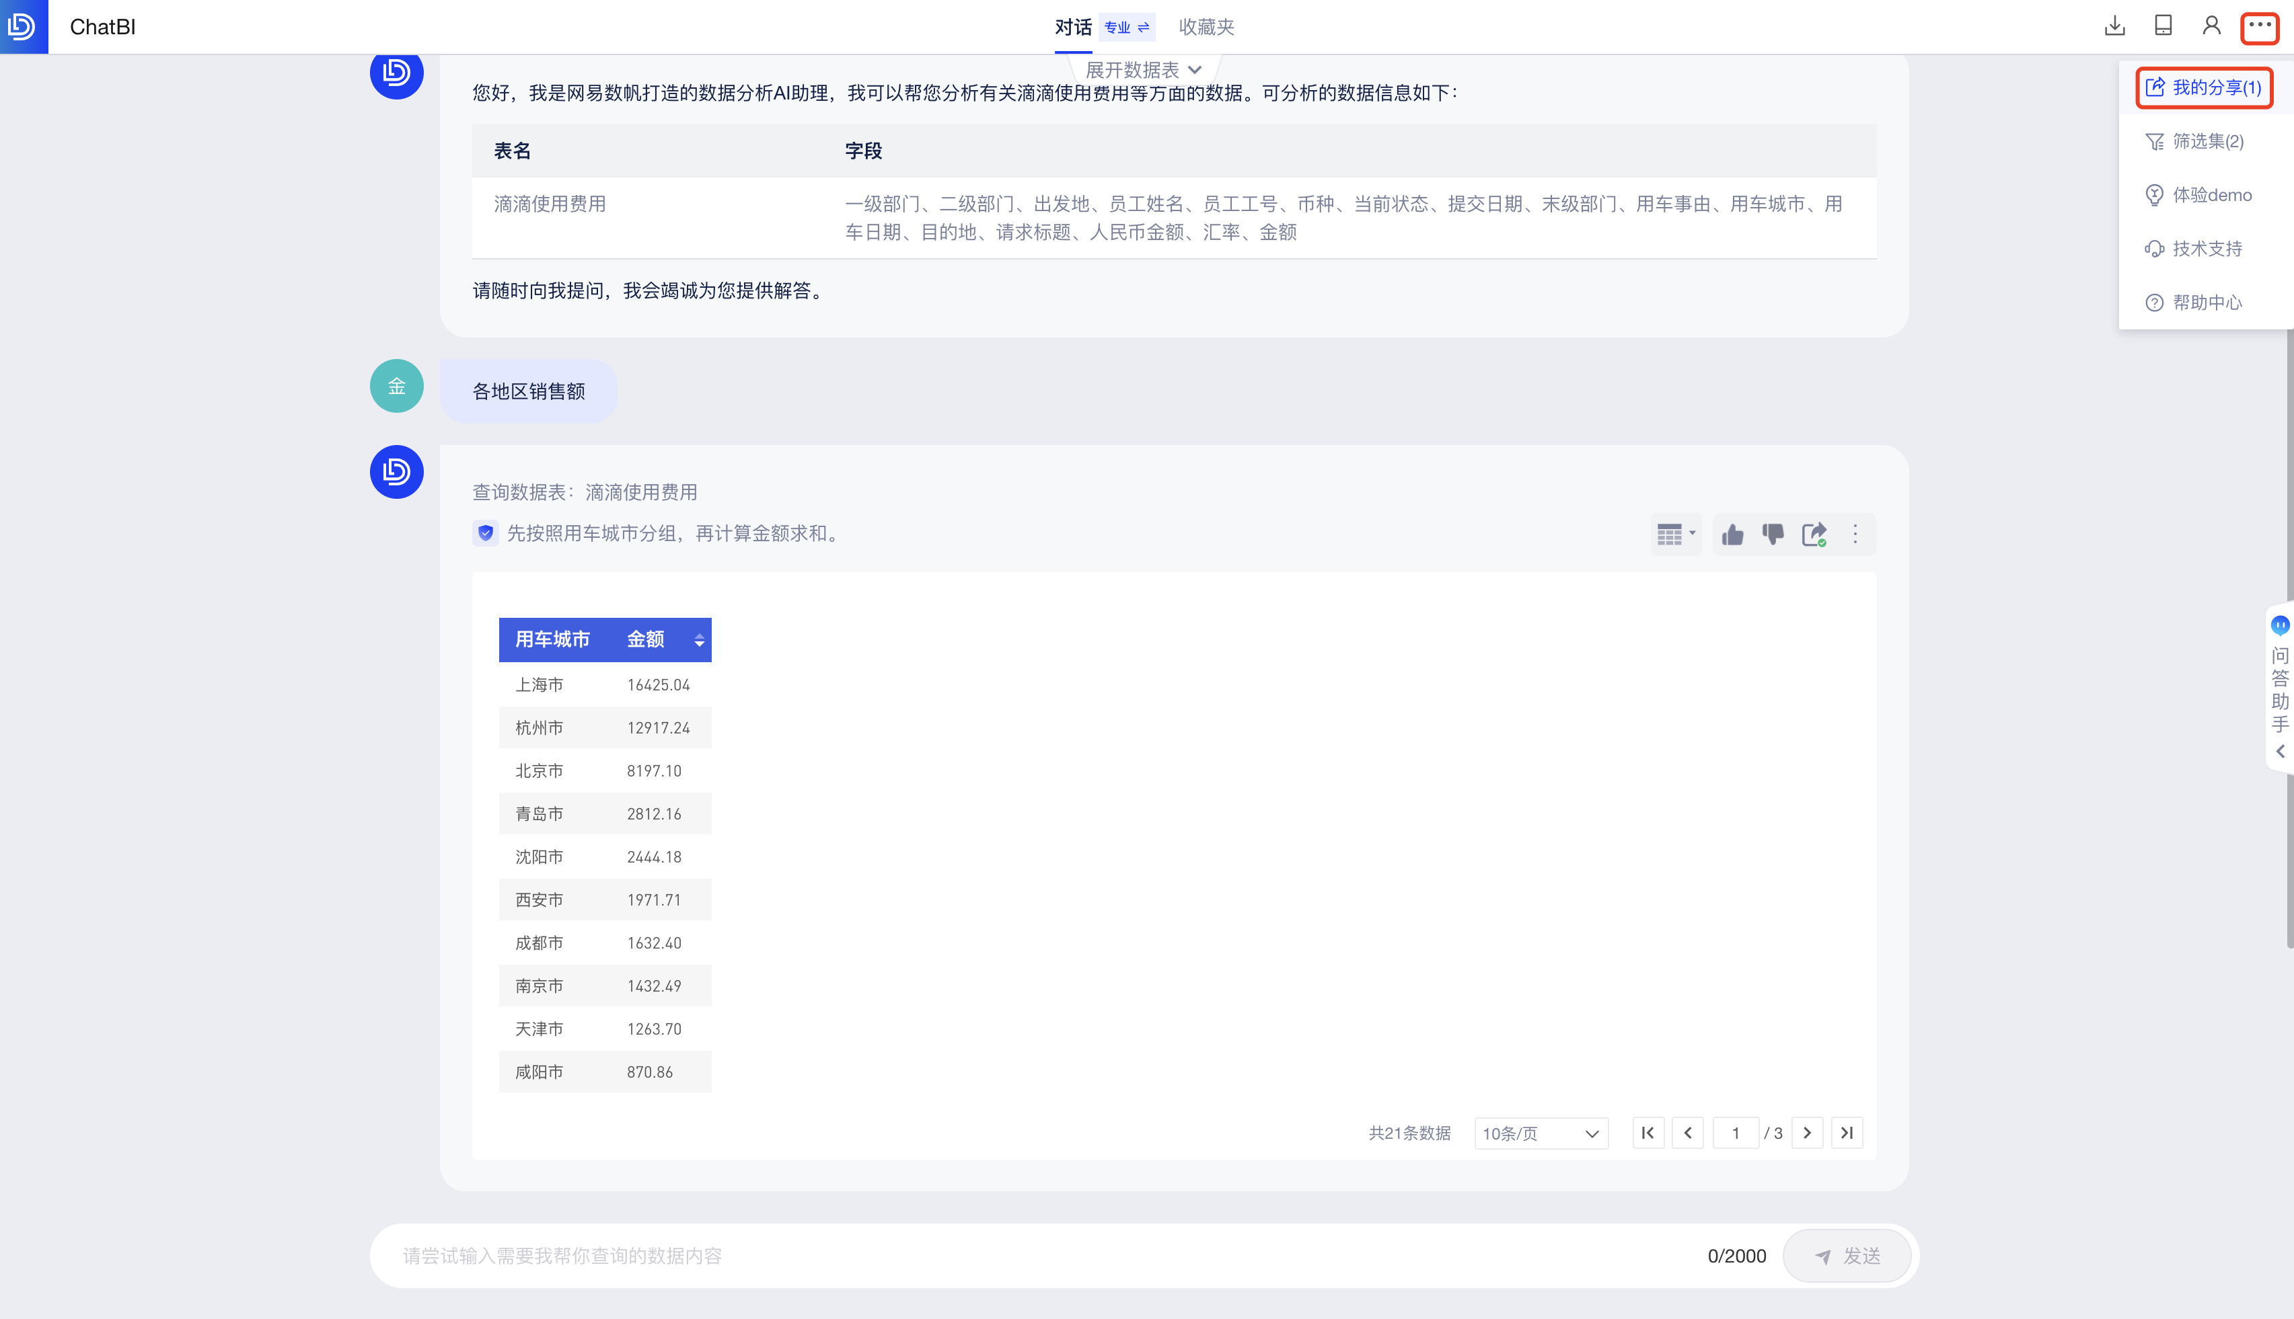Thumbs up the query answer

coord(1732,534)
